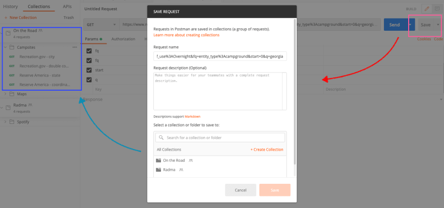Screen dimensions: 444x208
Task: Open the Reserve America - coordina... request
Action: pos(45,85)
